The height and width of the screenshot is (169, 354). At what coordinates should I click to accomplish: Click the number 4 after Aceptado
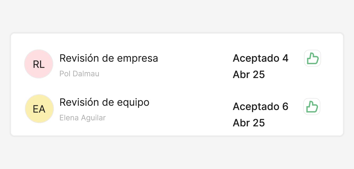(x=285, y=58)
